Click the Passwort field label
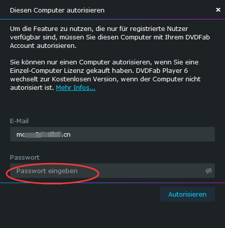 click(24, 158)
